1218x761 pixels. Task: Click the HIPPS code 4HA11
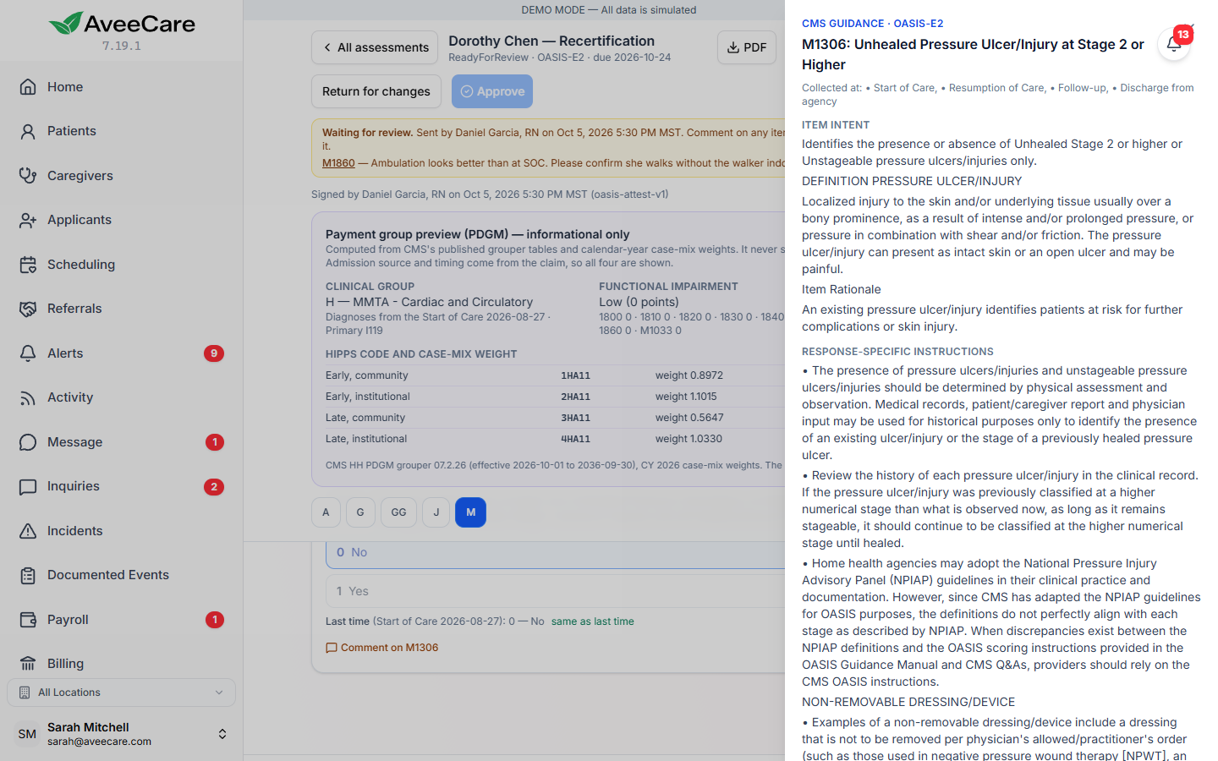[576, 439]
